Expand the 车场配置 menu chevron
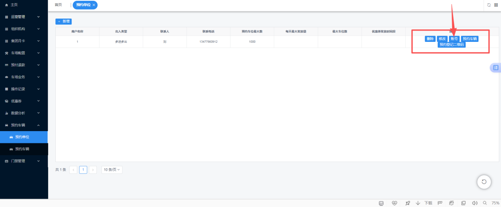Screen dimensions: 501x207 tap(38, 53)
